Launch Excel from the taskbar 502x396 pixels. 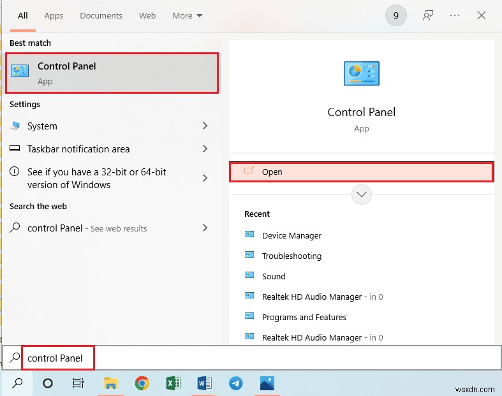(173, 383)
